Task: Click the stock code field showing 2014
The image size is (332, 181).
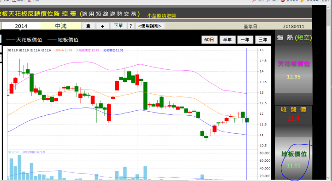Action: coord(21,26)
